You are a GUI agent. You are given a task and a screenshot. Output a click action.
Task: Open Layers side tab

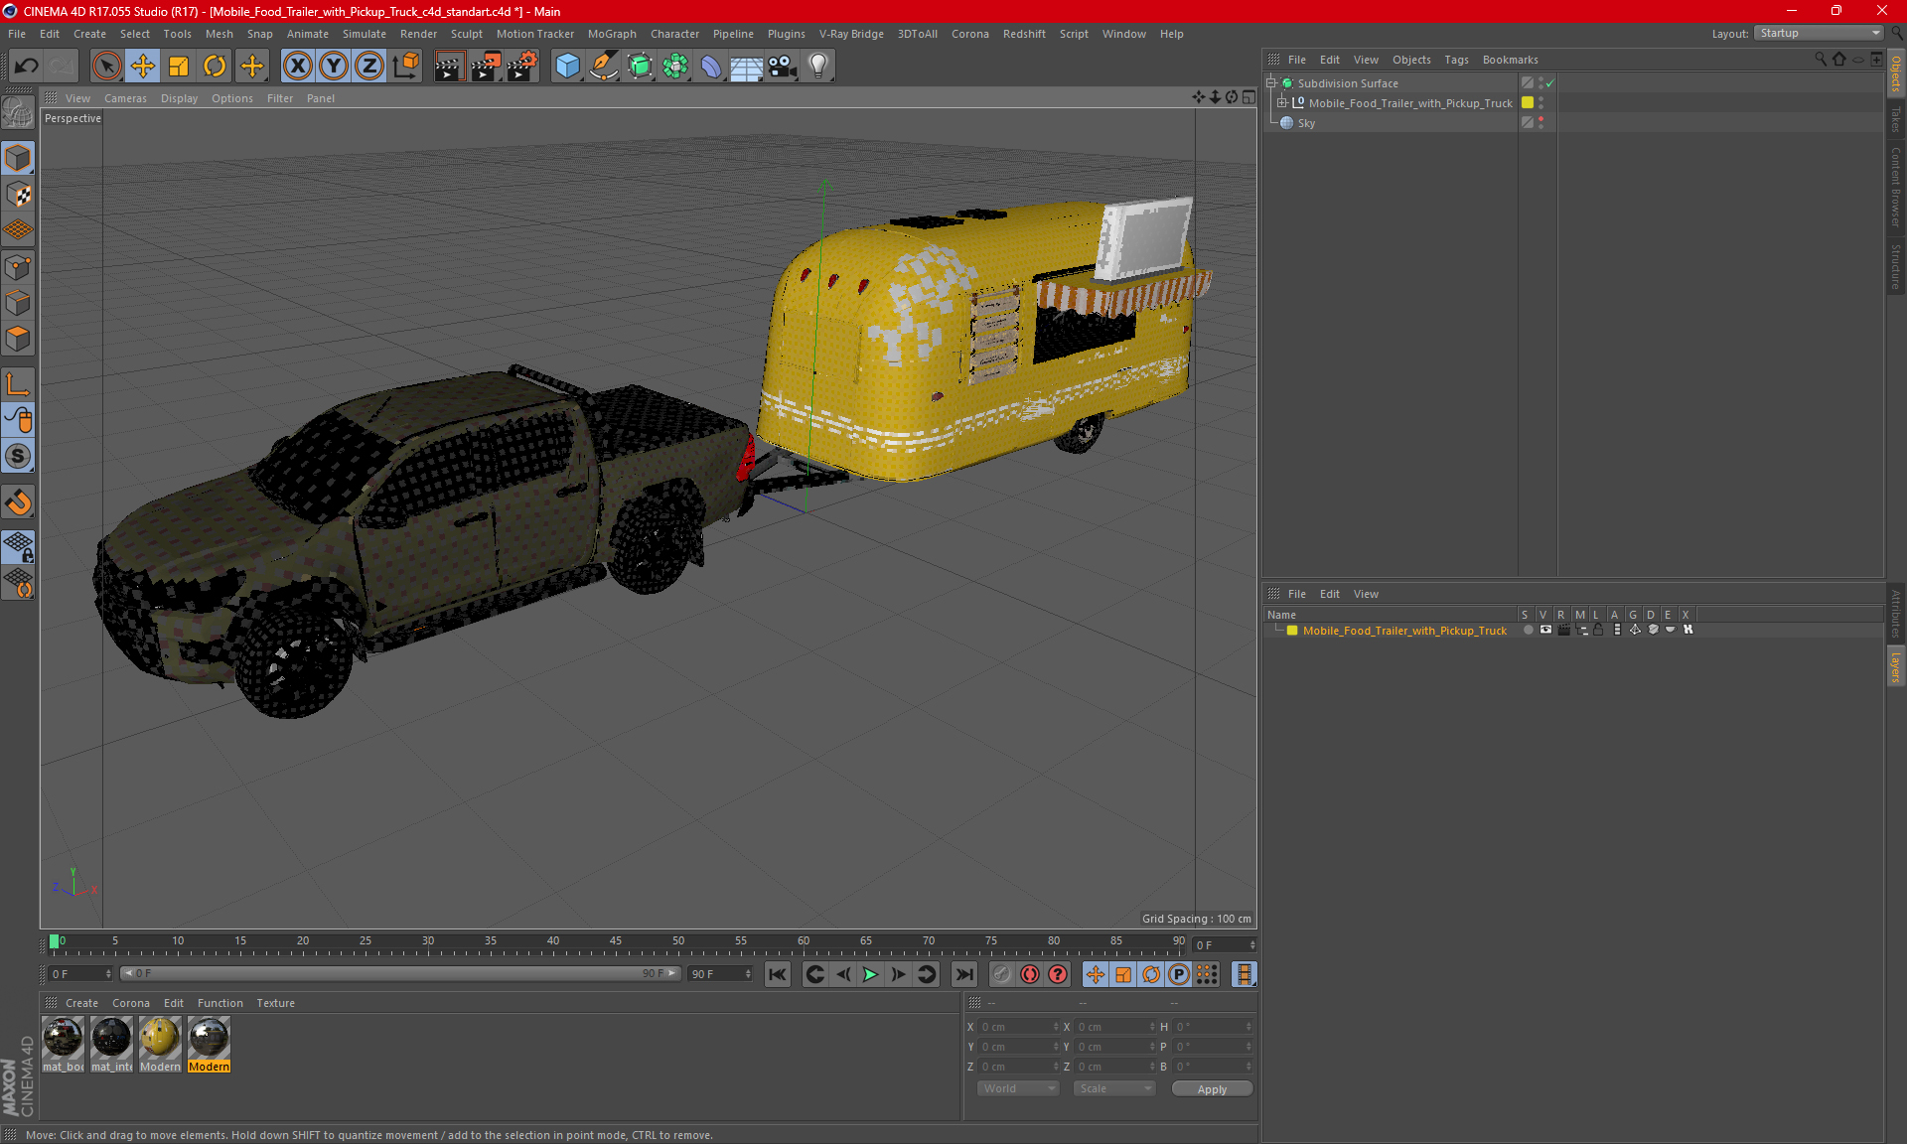[x=1896, y=667]
